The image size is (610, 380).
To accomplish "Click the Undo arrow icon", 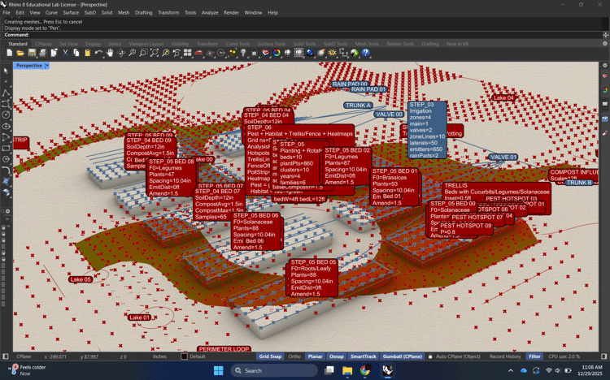I will coord(98,53).
